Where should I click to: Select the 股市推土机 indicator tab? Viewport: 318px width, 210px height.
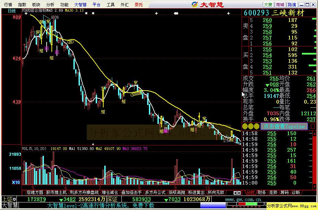point(56,192)
